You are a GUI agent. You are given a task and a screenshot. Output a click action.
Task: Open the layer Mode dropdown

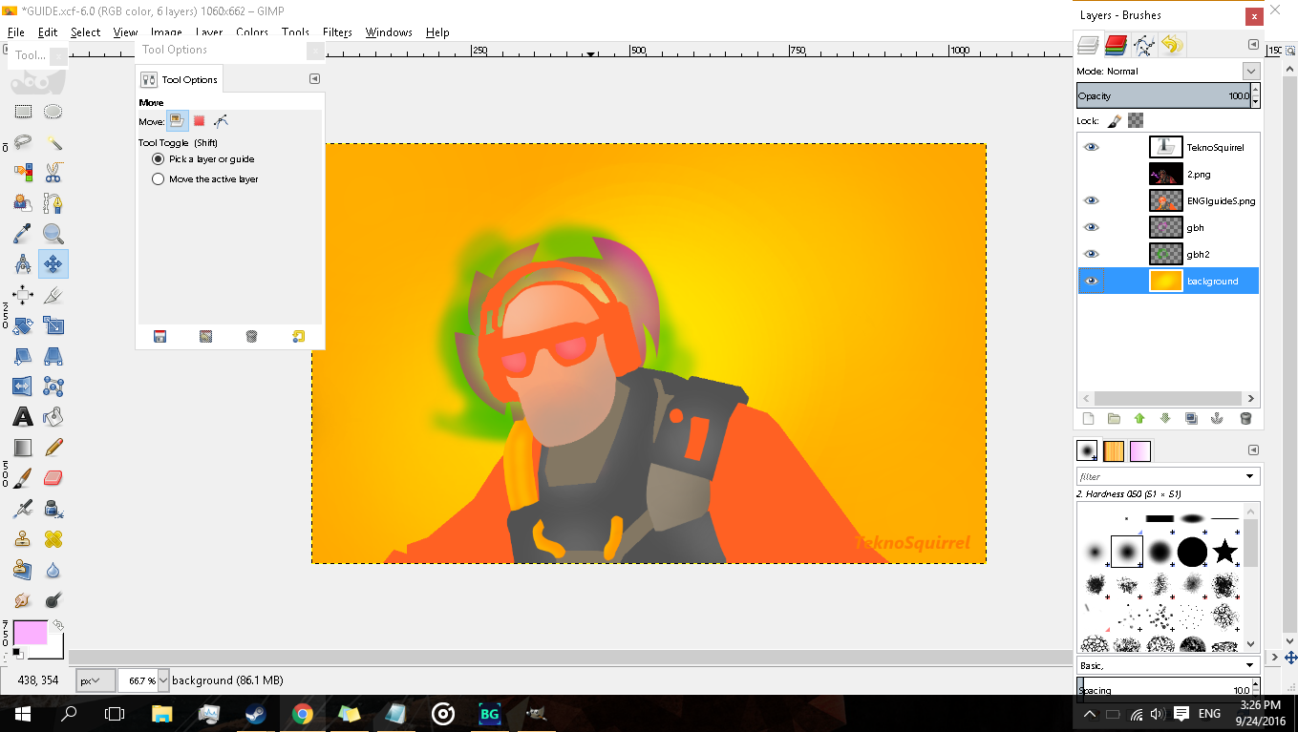pos(1250,72)
